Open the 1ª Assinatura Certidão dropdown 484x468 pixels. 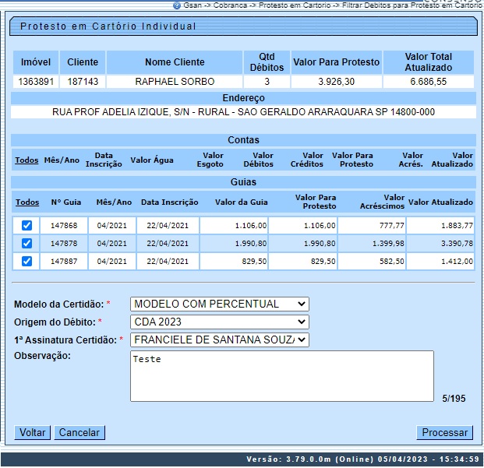(219, 340)
